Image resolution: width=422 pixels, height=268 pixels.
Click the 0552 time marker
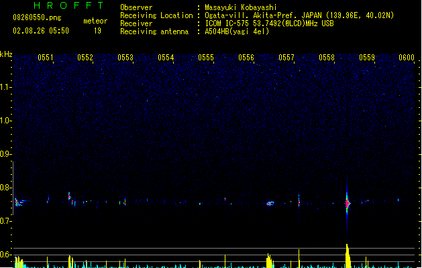point(85,58)
